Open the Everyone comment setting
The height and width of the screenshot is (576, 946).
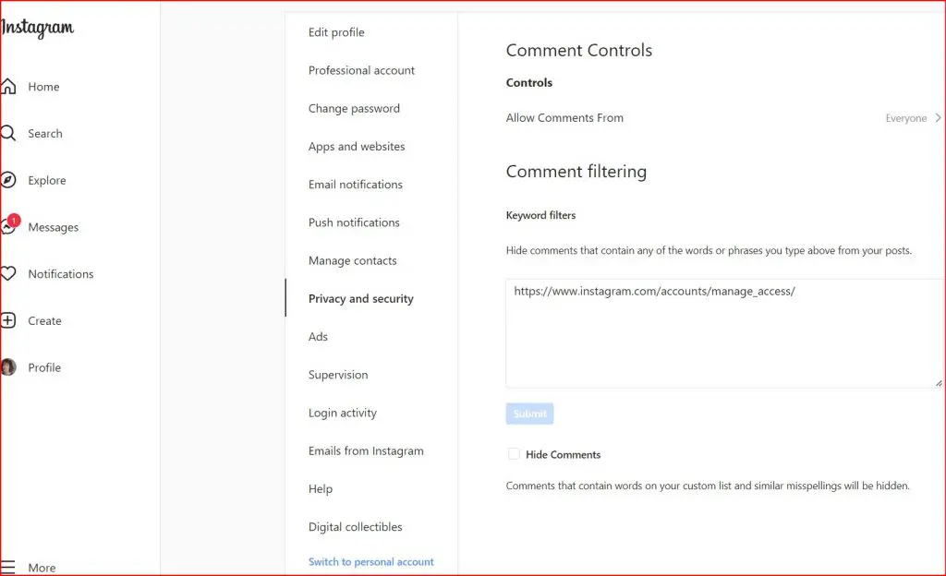coord(905,118)
